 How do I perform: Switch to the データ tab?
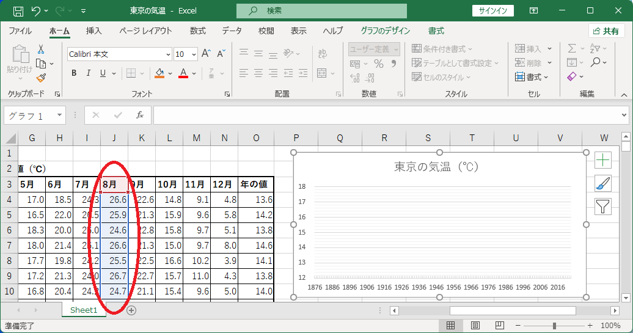[x=232, y=31]
